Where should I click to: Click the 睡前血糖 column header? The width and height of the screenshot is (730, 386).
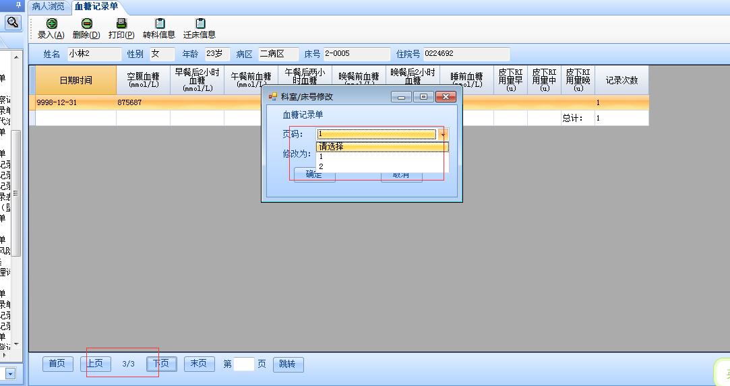point(466,80)
